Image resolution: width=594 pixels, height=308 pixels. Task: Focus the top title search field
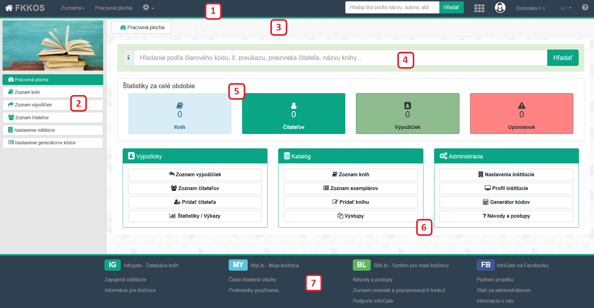(x=392, y=8)
